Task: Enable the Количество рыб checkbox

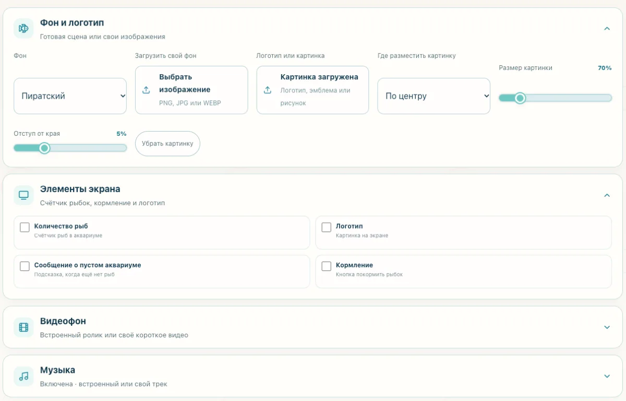Action: (x=25, y=227)
